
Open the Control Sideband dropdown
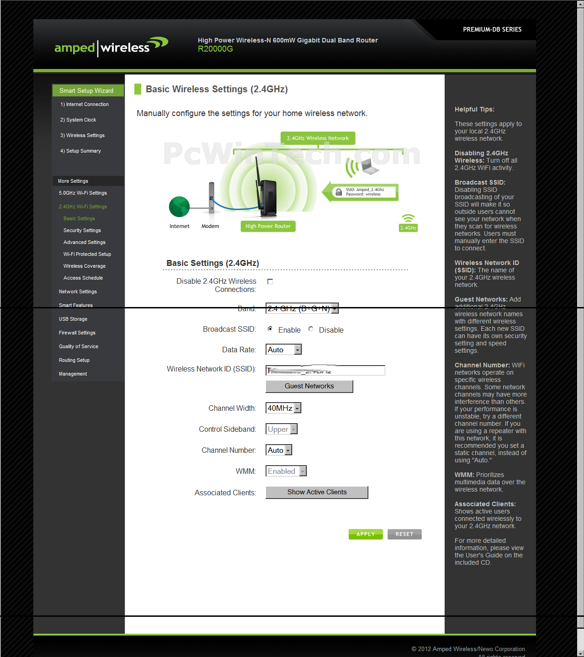pyautogui.click(x=281, y=429)
